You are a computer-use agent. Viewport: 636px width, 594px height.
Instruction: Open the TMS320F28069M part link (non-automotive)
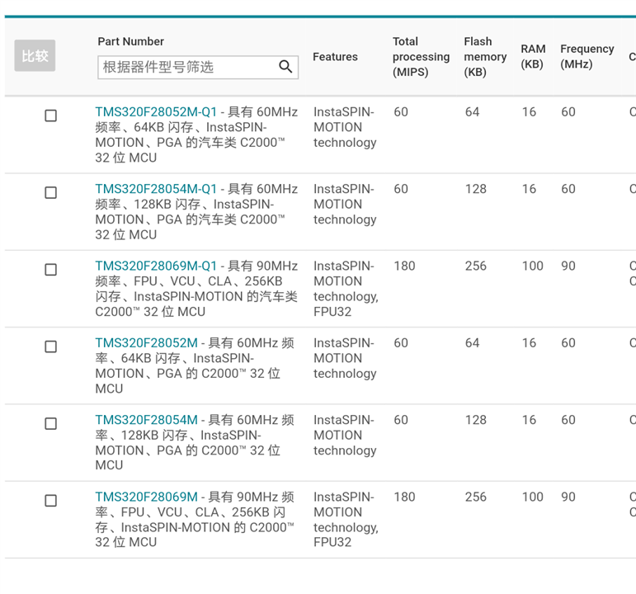pyautogui.click(x=147, y=497)
